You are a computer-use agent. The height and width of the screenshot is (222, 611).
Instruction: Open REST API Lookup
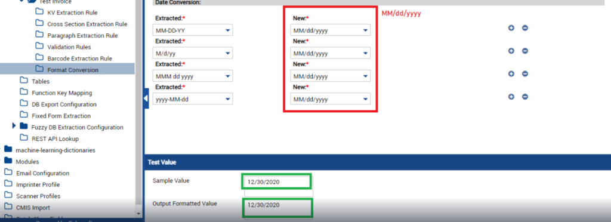coord(55,138)
